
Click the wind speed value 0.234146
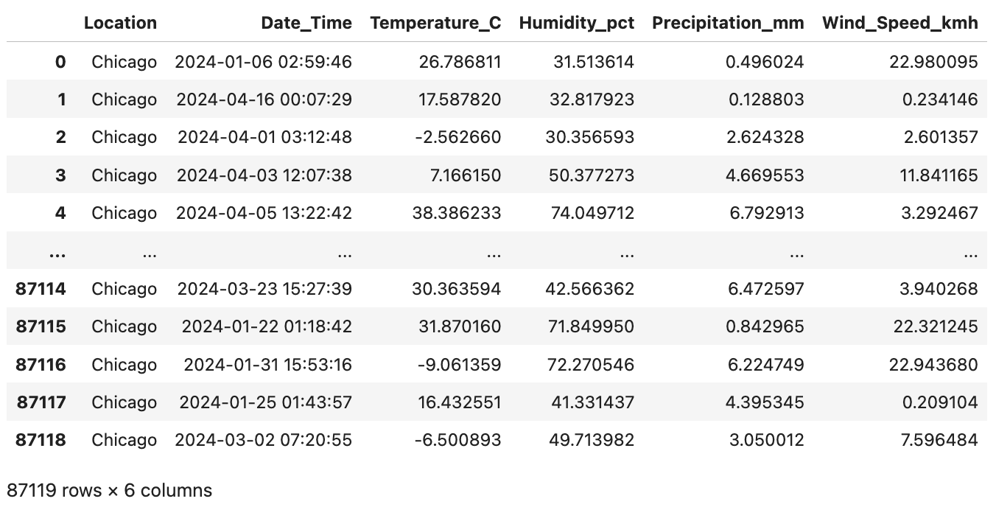(939, 99)
